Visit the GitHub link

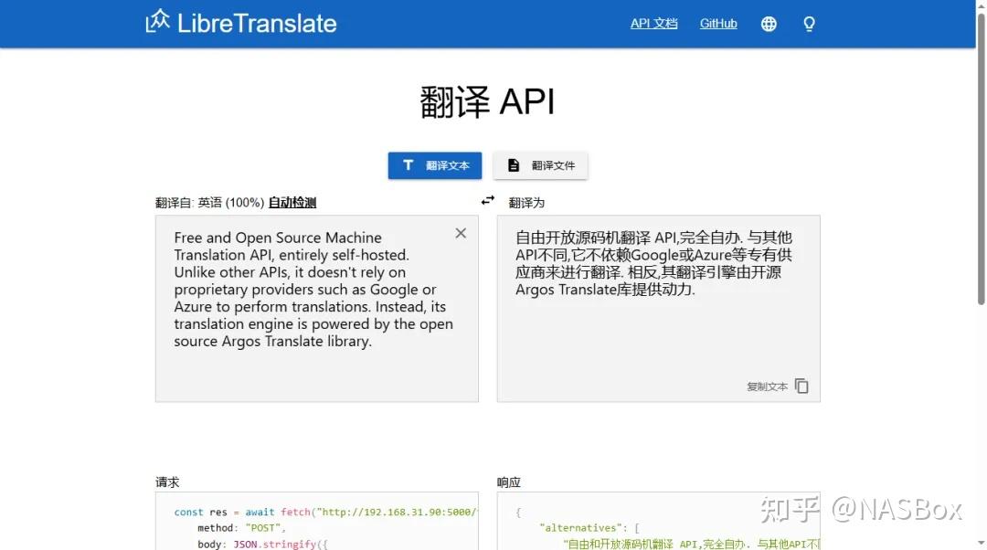click(718, 24)
